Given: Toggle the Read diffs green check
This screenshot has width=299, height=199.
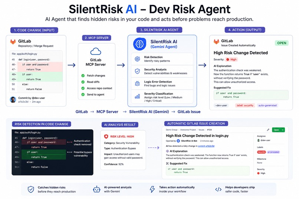Looking at the screenshot, I should (83, 82).
